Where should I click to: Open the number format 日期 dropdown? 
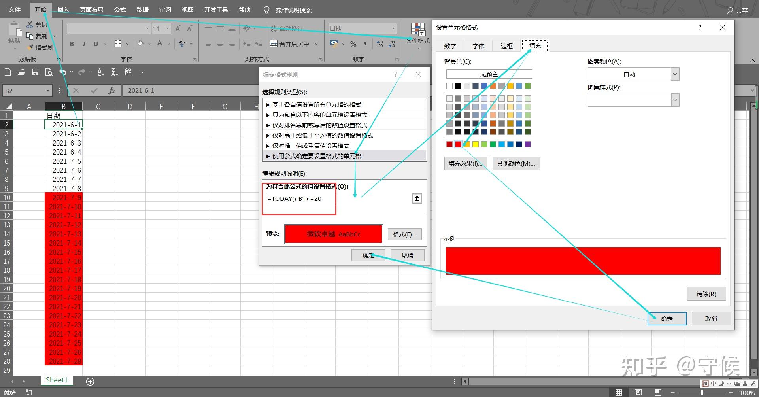(x=393, y=28)
